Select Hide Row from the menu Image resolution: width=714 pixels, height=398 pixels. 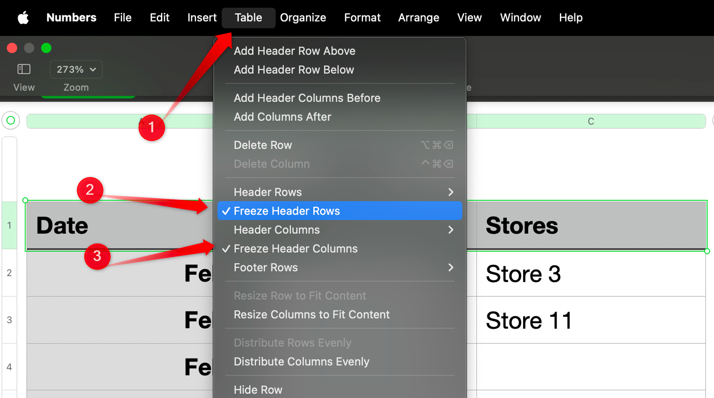click(258, 389)
